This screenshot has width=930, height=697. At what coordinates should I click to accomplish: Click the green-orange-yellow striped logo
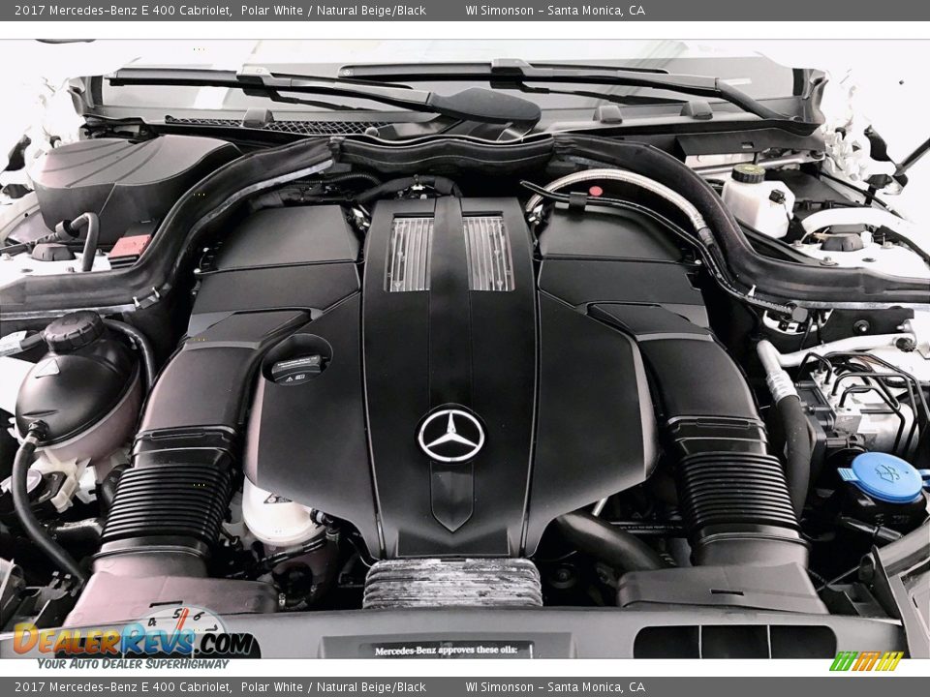pos(865,661)
